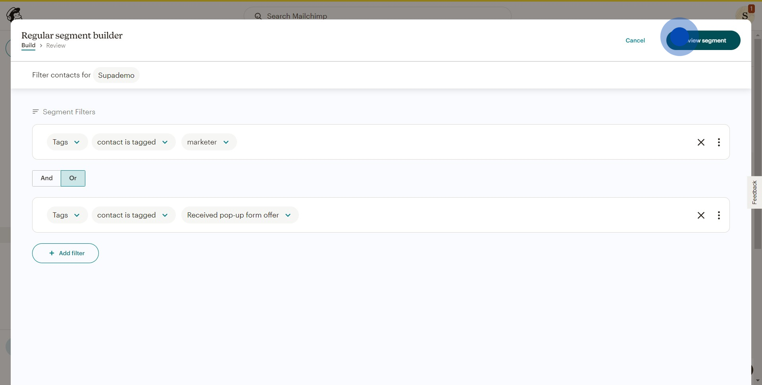Remove the marketer tag filter with X
Screen dimensions: 762x385
click(x=701, y=142)
